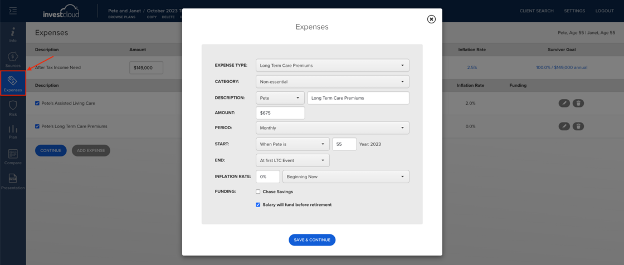
Task: Close the Expenses dialog with the X icon
Action: pos(431,19)
